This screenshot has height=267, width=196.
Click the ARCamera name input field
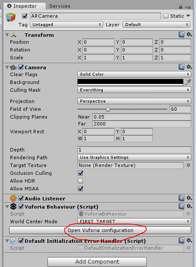pos(95,16)
